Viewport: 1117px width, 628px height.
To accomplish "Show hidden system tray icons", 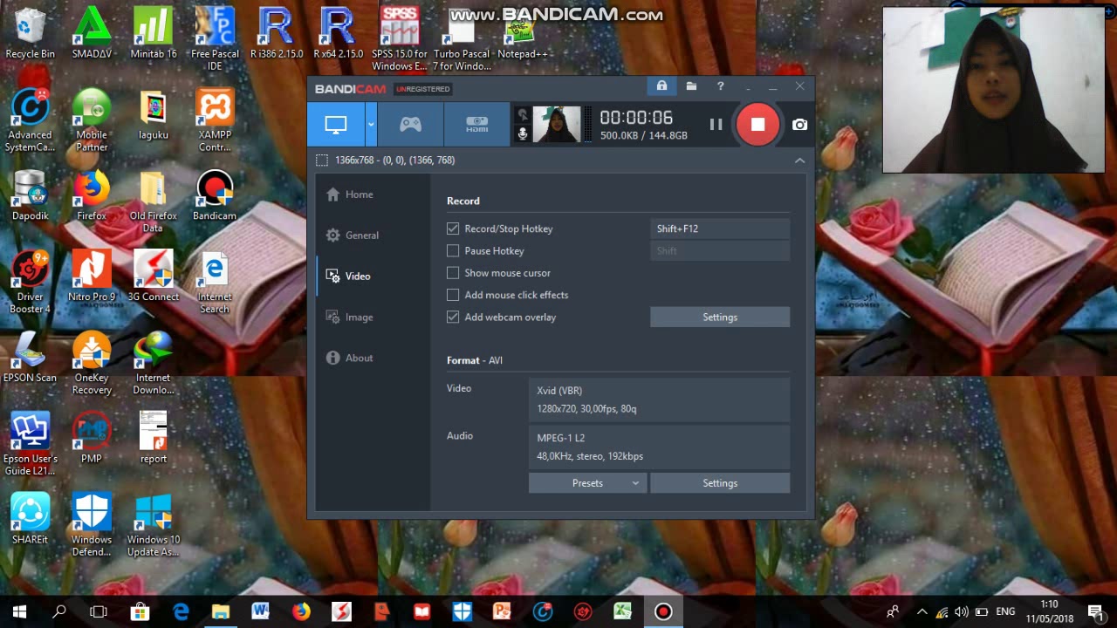I will pos(922,611).
